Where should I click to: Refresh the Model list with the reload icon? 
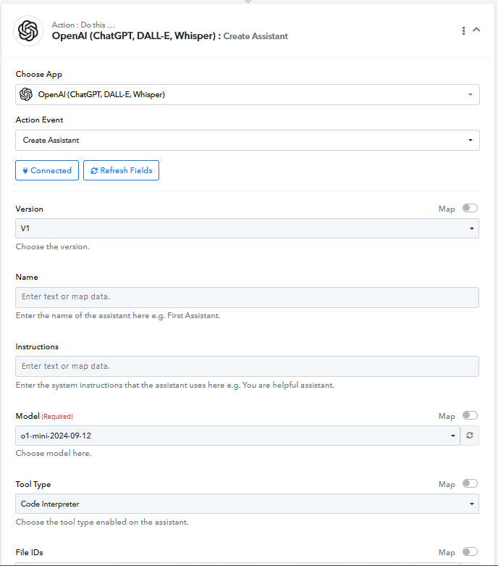(470, 436)
